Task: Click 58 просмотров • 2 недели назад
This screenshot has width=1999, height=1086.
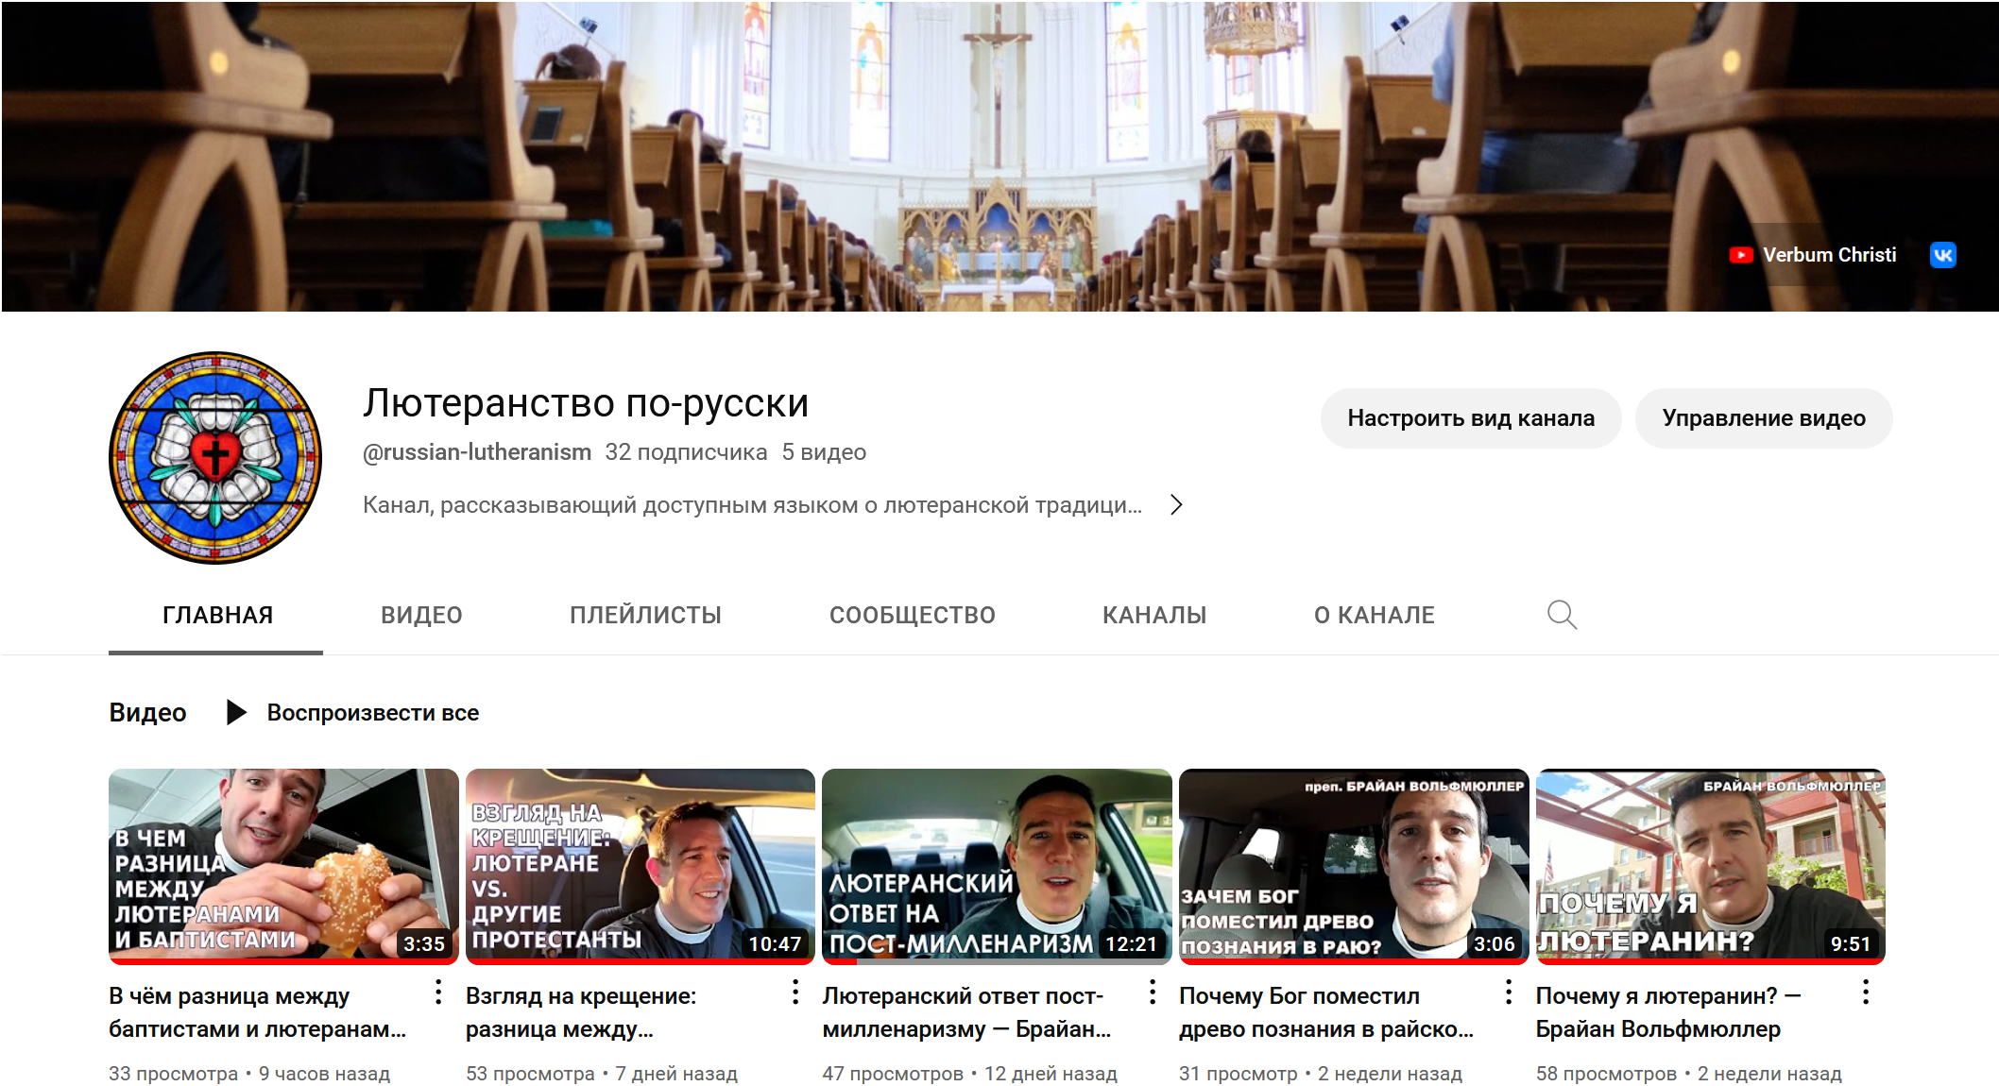Action: (x=1689, y=1074)
